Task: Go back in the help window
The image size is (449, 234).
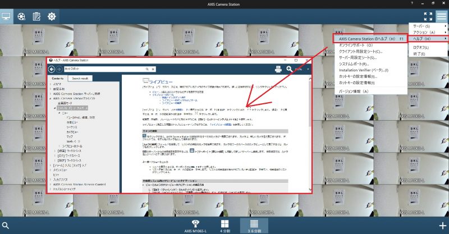Action: [52, 69]
